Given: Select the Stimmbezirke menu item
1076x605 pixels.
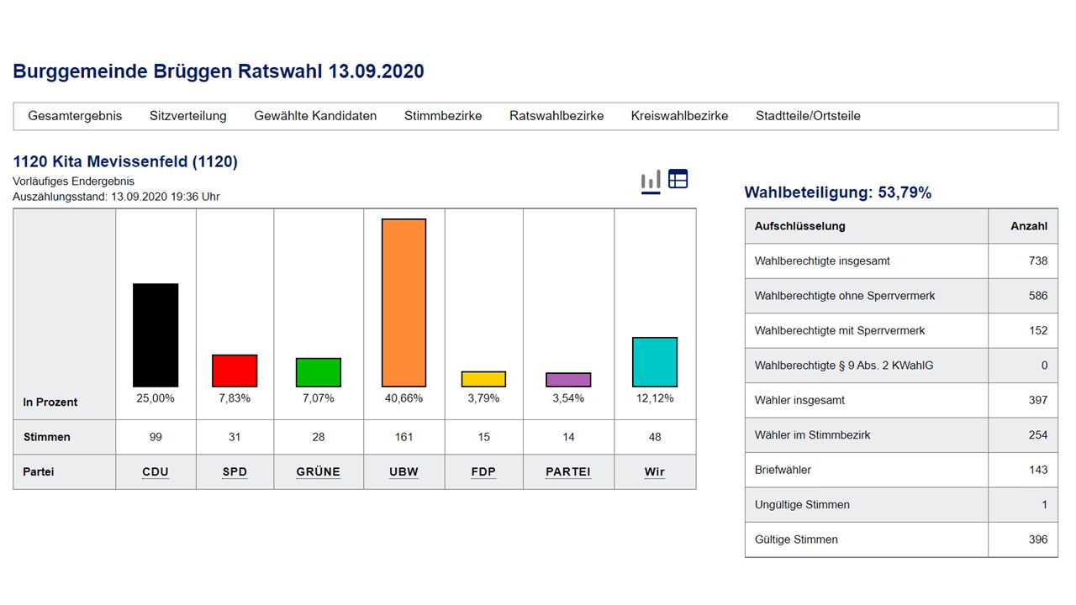Looking at the screenshot, I should click(x=443, y=116).
